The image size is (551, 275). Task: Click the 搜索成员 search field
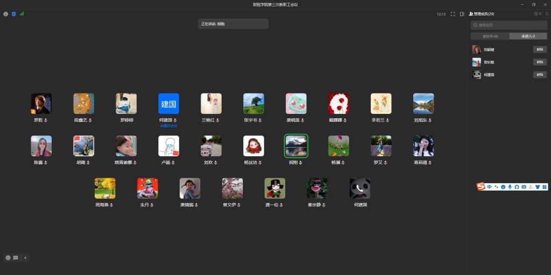point(508,25)
